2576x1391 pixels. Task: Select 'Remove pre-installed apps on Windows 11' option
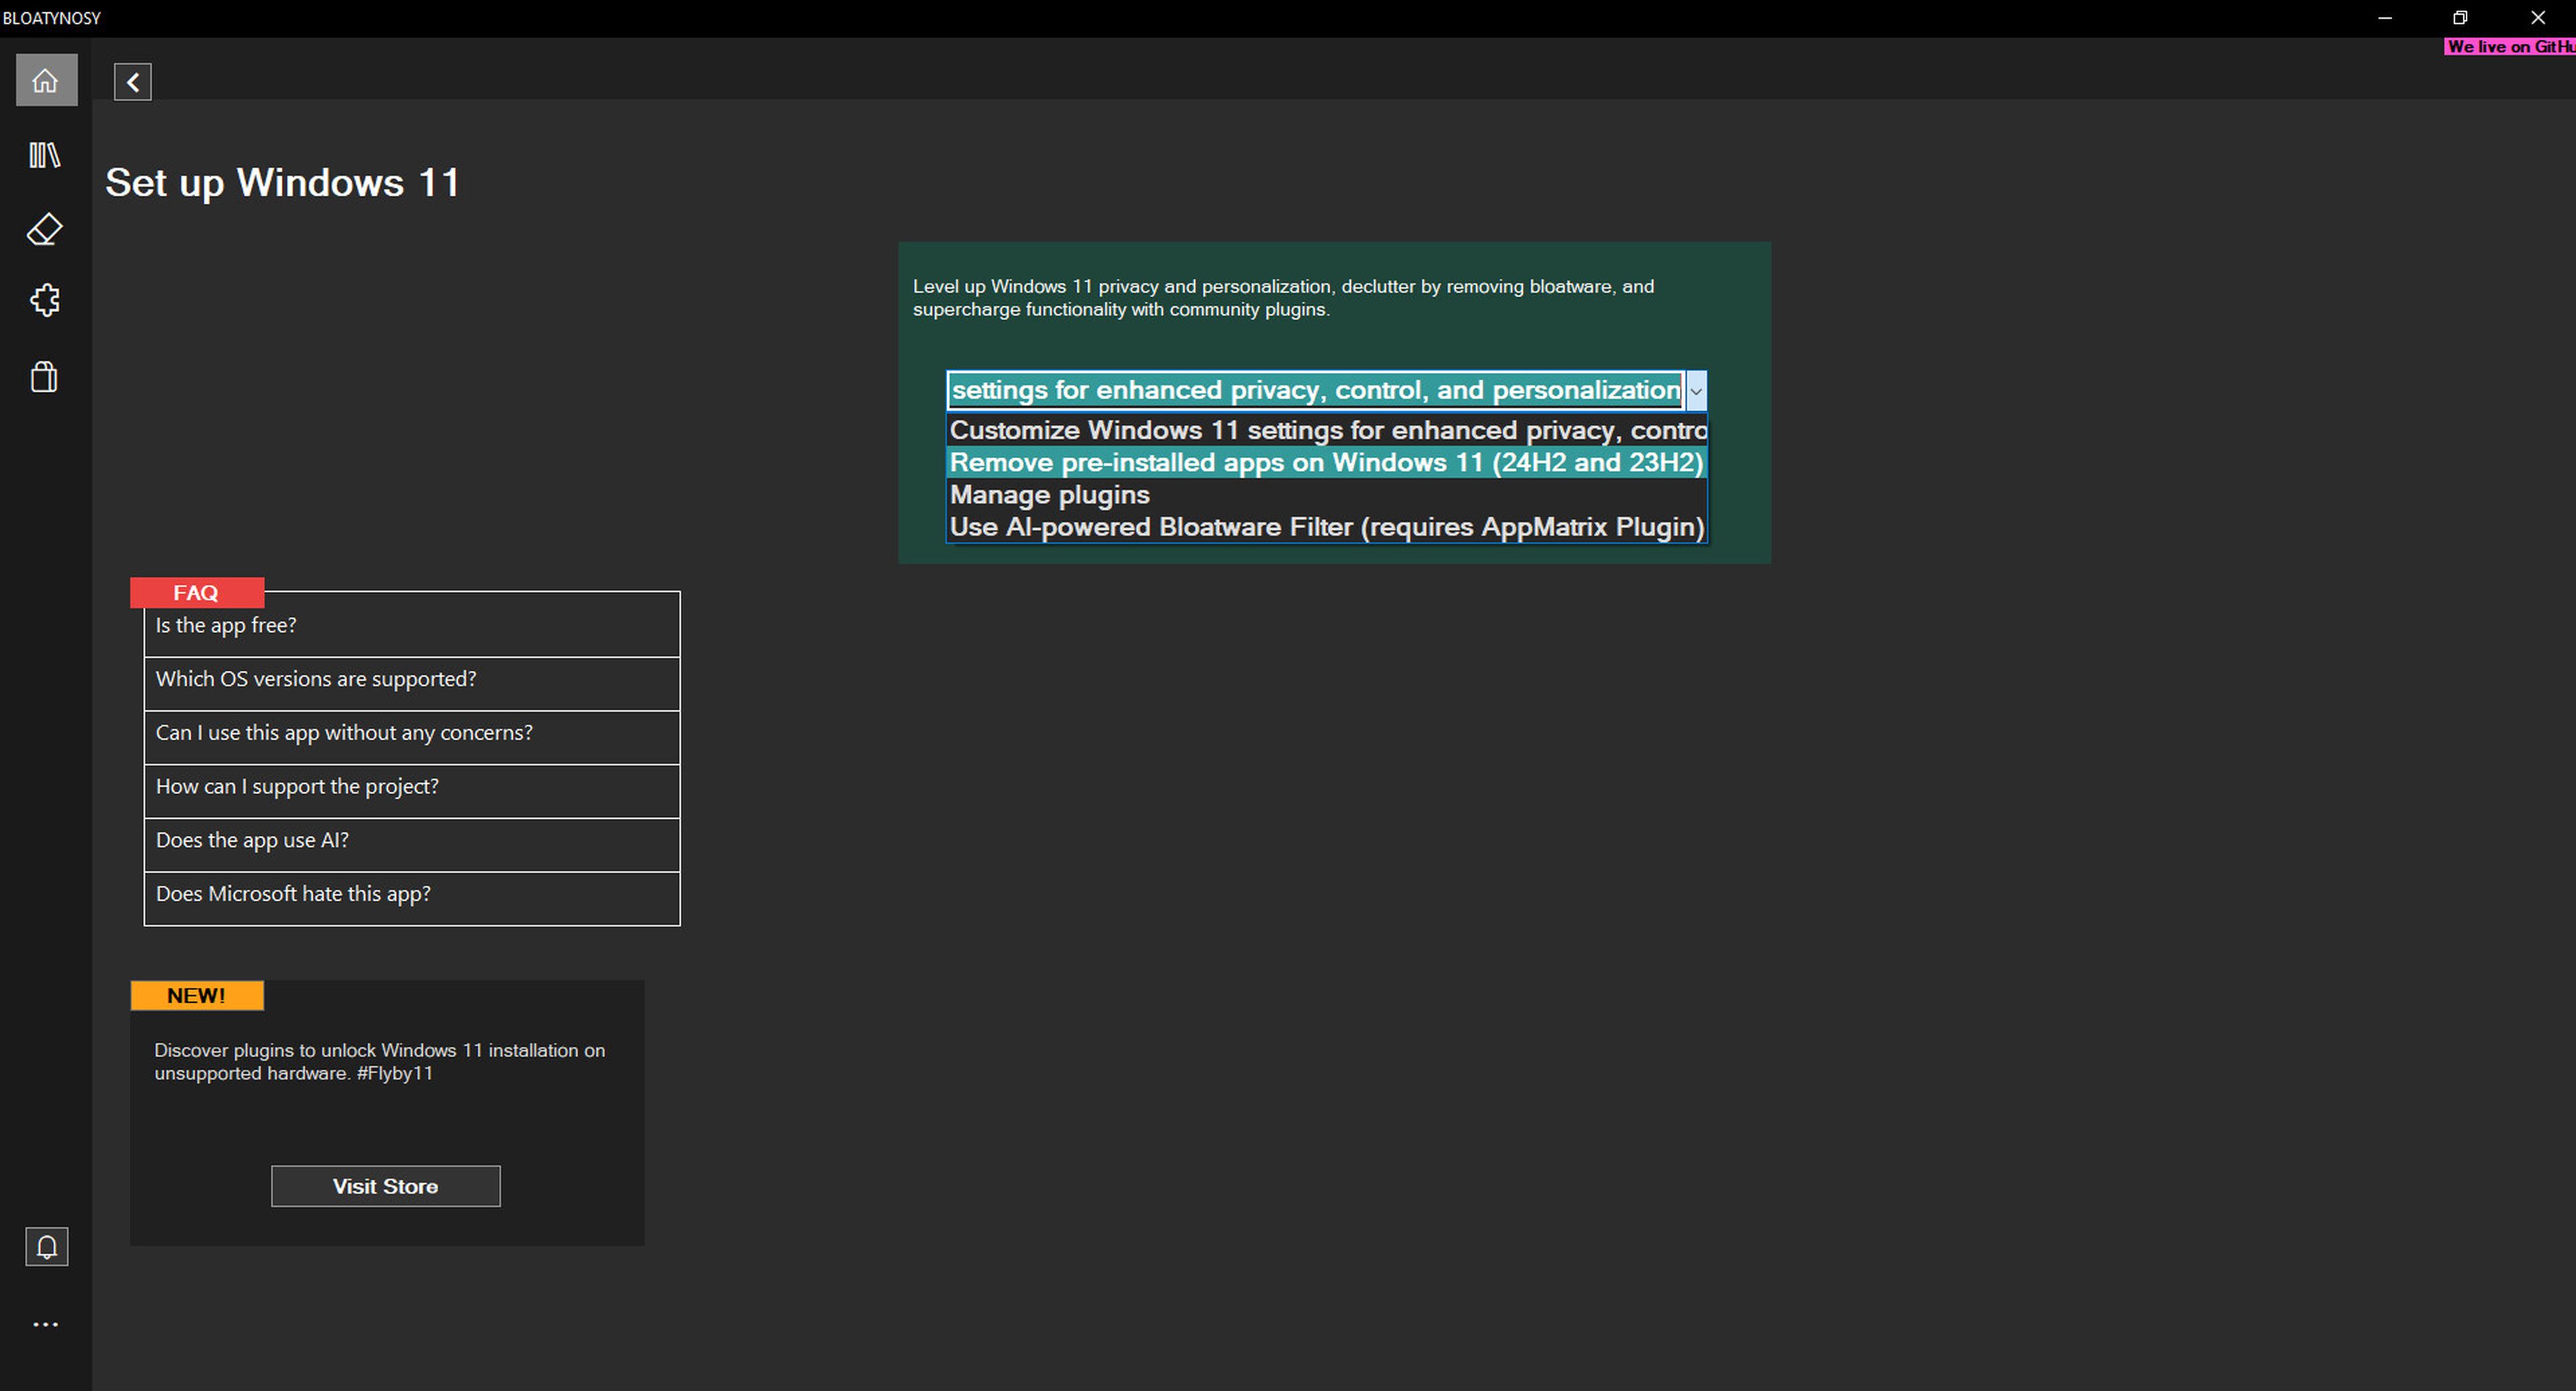[x=1327, y=463]
